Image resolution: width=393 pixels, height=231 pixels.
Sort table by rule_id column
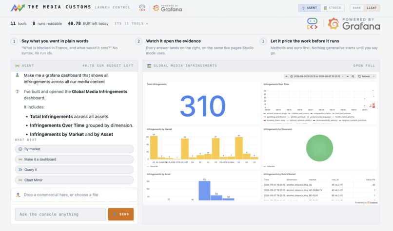pyautogui.click(x=335, y=180)
